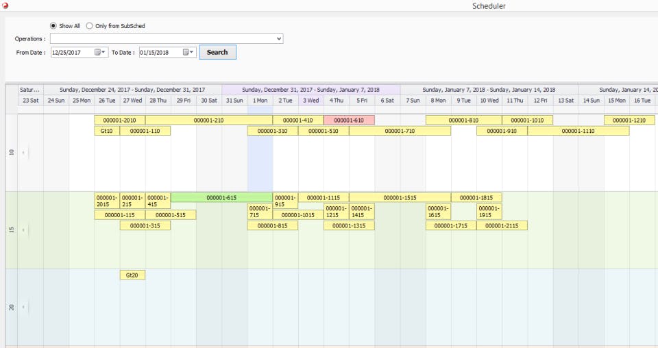
Task: Select the Gt10 appointment
Action: click(107, 131)
